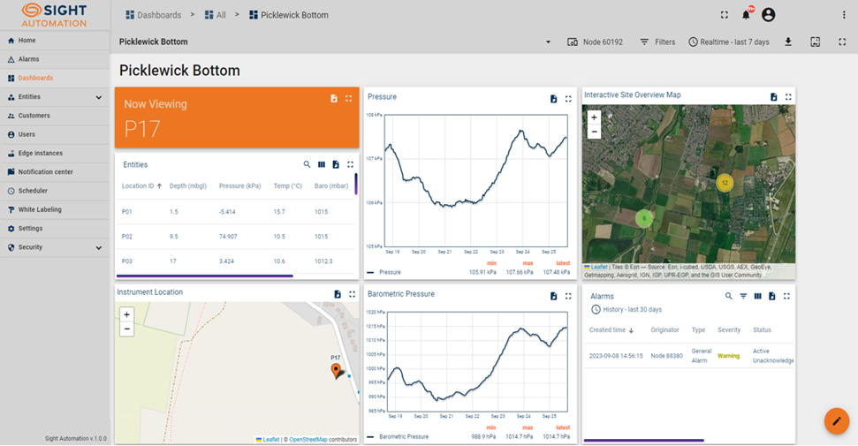Click the green cluster marker 6
This screenshot has height=446, width=858.
pyautogui.click(x=644, y=218)
